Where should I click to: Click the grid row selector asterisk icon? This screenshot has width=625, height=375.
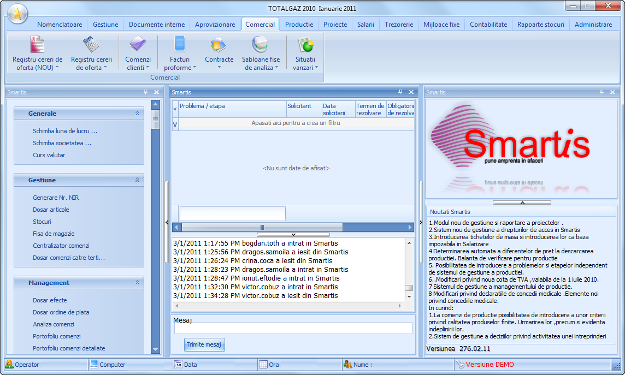pyautogui.click(x=175, y=109)
